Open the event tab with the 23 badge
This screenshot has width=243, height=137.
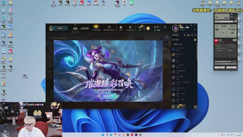point(96,28)
